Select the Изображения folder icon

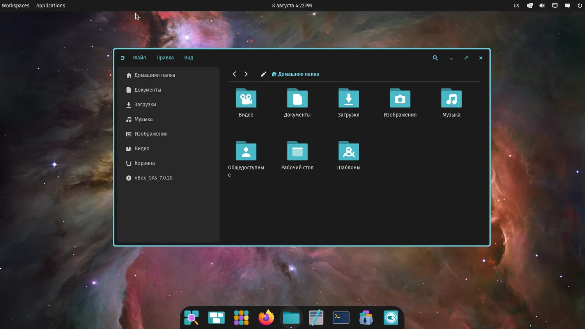[x=400, y=99]
